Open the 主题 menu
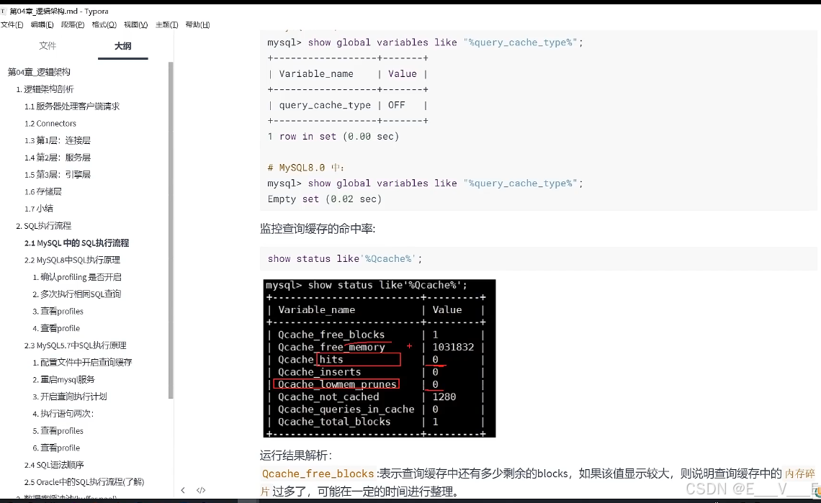Image resolution: width=821 pixels, height=503 pixels. pos(166,24)
